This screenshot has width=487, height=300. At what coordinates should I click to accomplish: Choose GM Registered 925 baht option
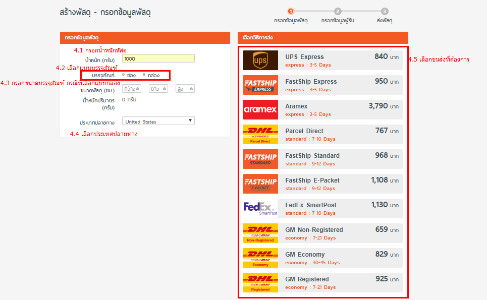click(x=322, y=283)
